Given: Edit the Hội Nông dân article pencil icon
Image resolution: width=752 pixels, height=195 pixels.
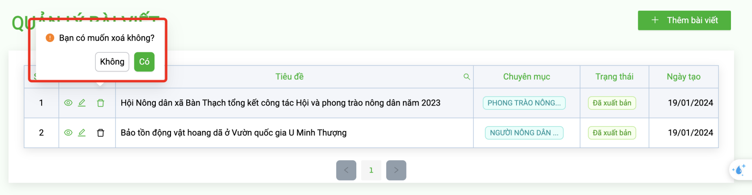Looking at the screenshot, I should [x=82, y=103].
